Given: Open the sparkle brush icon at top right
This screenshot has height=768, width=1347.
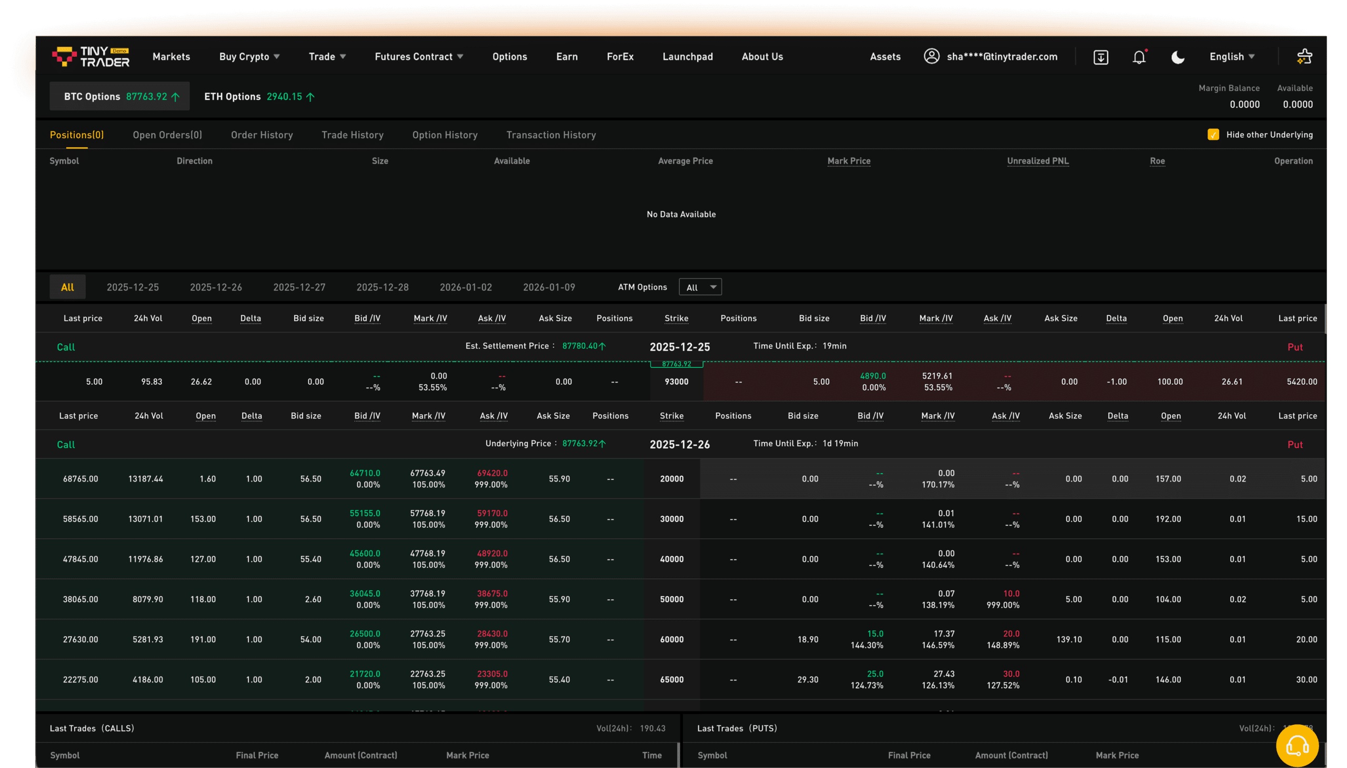Looking at the screenshot, I should [1304, 55].
